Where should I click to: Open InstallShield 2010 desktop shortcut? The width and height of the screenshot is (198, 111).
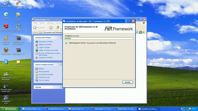[x=6, y=100]
